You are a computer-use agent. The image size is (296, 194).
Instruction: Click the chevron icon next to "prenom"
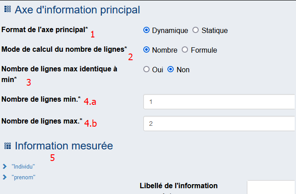click(5, 177)
